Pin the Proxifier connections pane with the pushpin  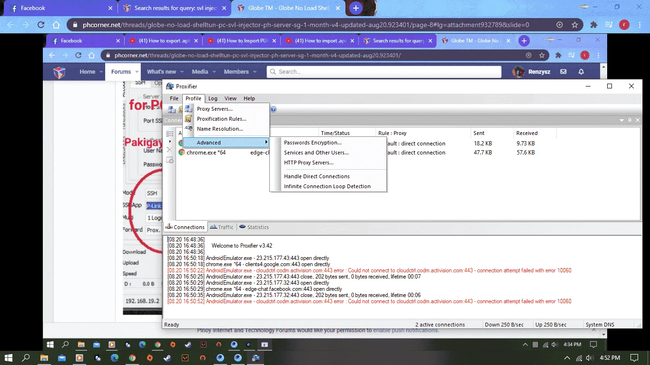coord(630,120)
